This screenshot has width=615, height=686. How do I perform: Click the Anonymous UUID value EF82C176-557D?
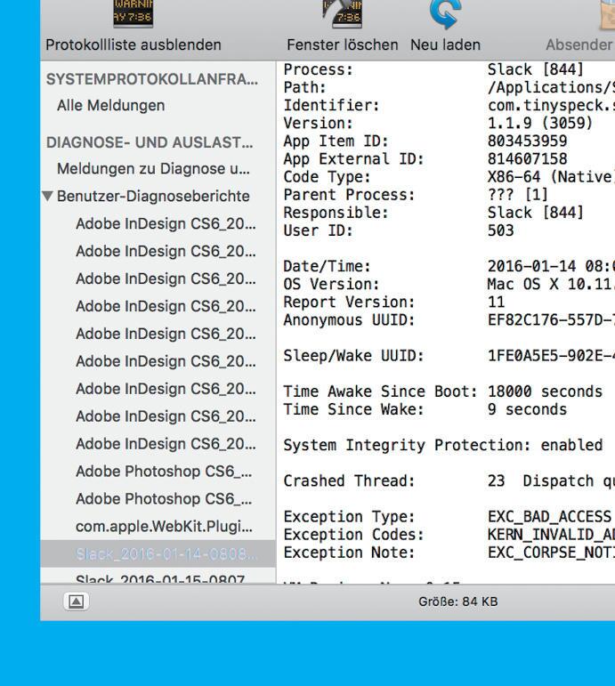[x=551, y=319]
